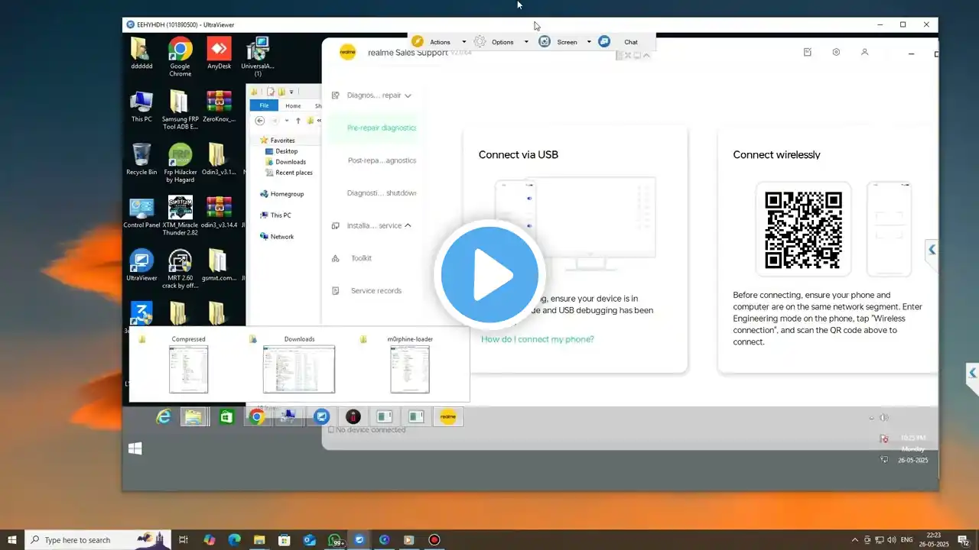The width and height of the screenshot is (979, 550).
Task: Open the ZeroKnox archive icon
Action: point(220,107)
